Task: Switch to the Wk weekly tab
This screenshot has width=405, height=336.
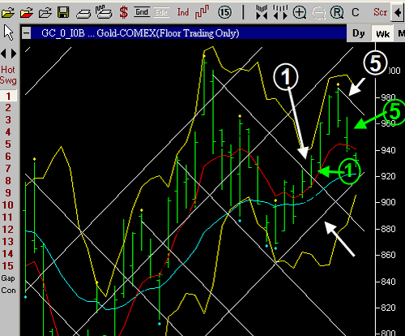Action: pyautogui.click(x=382, y=34)
